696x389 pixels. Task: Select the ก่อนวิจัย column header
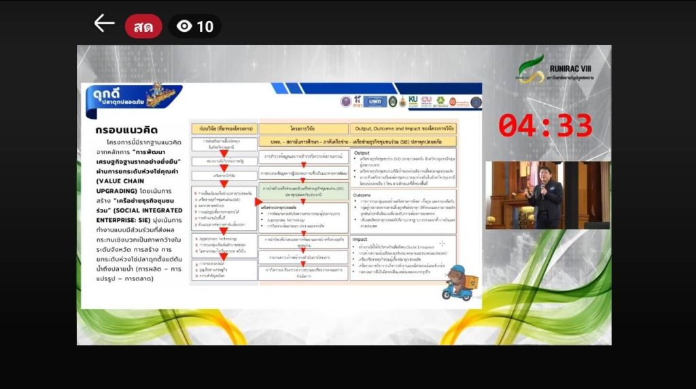tap(224, 128)
